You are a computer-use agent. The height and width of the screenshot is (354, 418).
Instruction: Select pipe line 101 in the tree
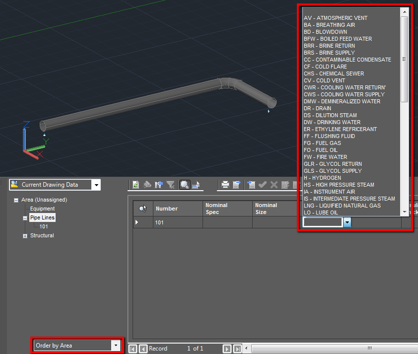click(44, 226)
